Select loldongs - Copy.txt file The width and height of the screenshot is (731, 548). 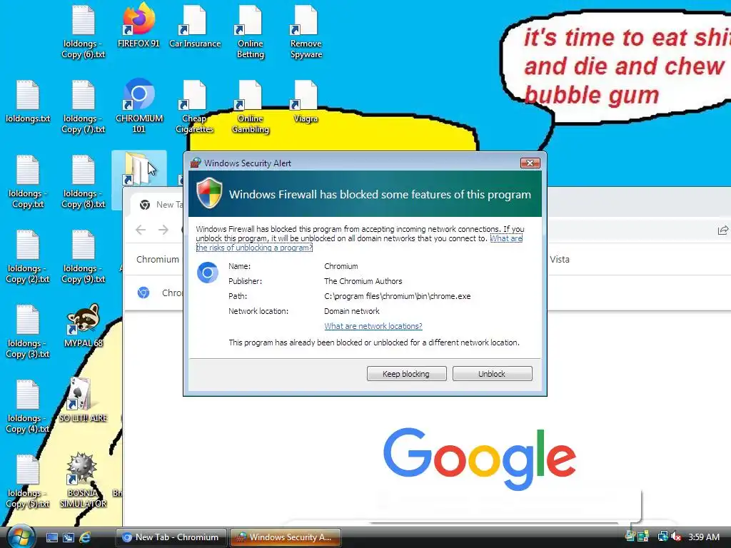tap(28, 181)
